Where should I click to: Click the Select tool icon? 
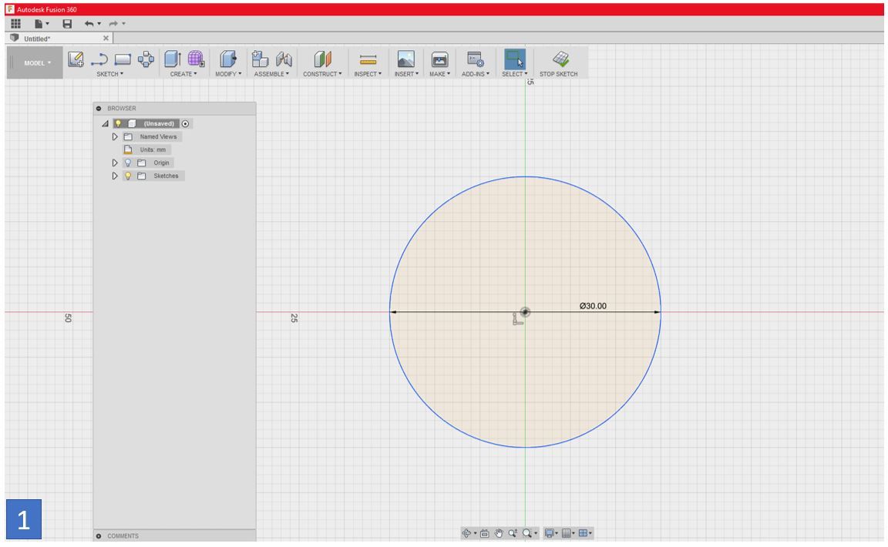(x=514, y=59)
